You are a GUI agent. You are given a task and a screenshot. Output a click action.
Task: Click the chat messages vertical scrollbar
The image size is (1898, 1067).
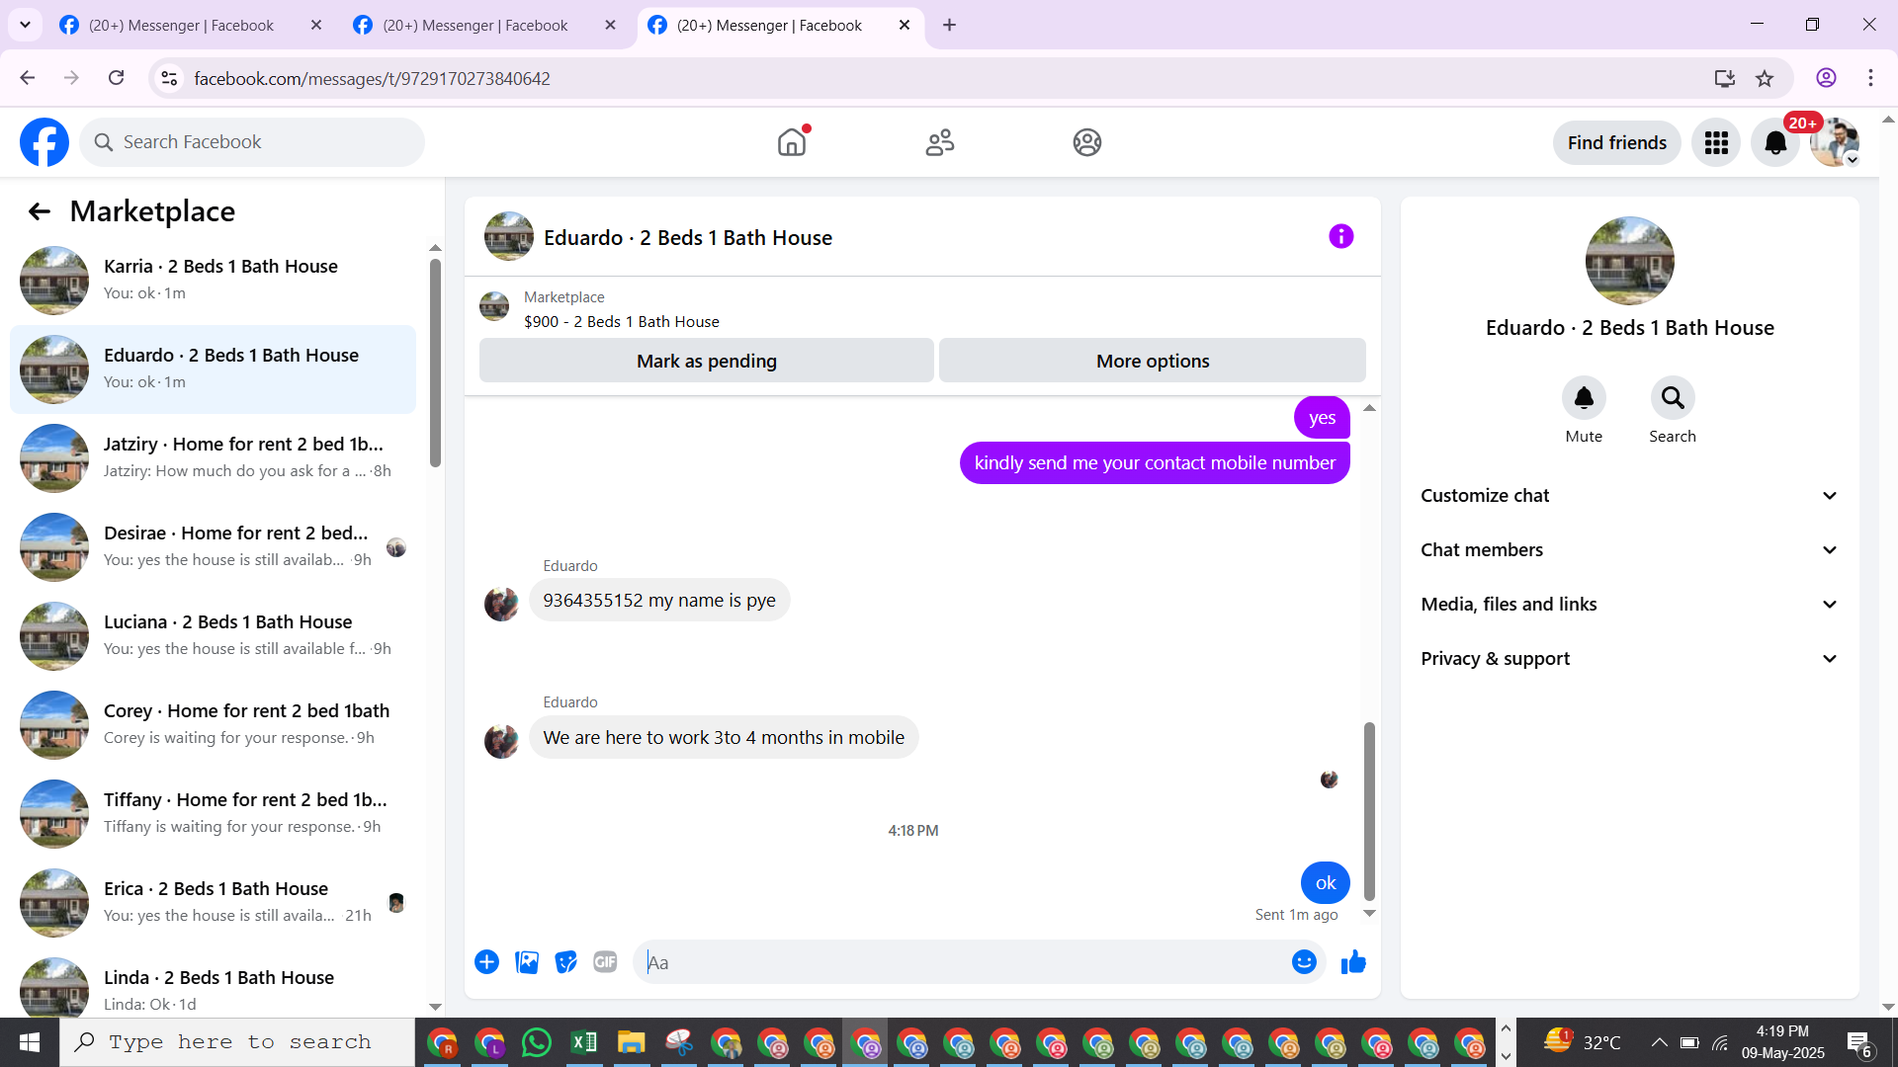[x=1369, y=810]
